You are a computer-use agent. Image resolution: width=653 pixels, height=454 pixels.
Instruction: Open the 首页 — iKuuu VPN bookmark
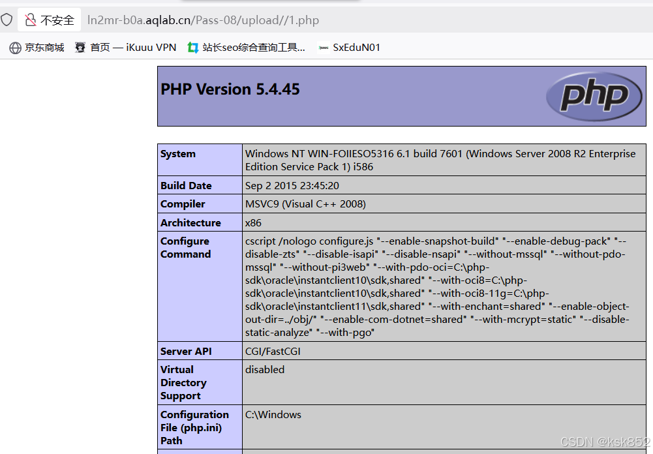click(x=125, y=48)
